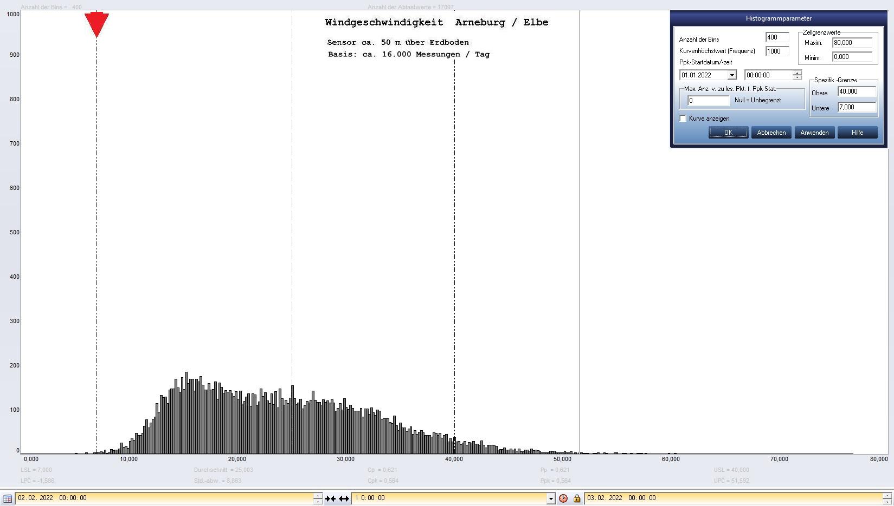Click the 'UPC = 51,592' value

[x=731, y=481]
